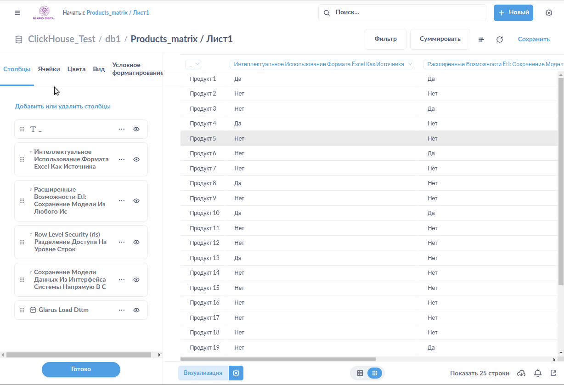The image size is (564, 385).
Task: Open options for Glarus Load Dttm column
Action: (x=122, y=310)
